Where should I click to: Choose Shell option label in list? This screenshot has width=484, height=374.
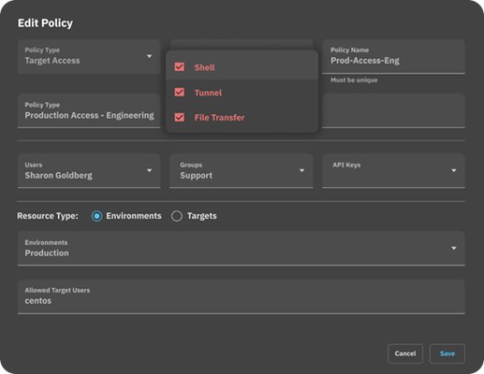(x=204, y=67)
